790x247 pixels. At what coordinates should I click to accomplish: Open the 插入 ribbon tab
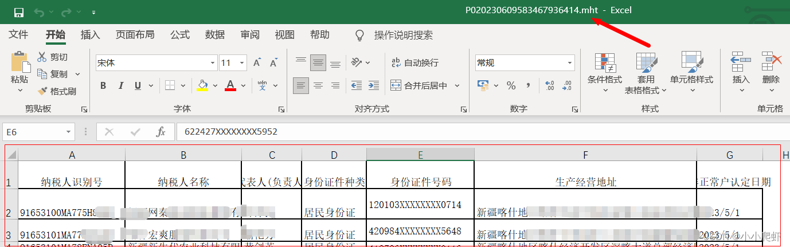[x=90, y=35]
